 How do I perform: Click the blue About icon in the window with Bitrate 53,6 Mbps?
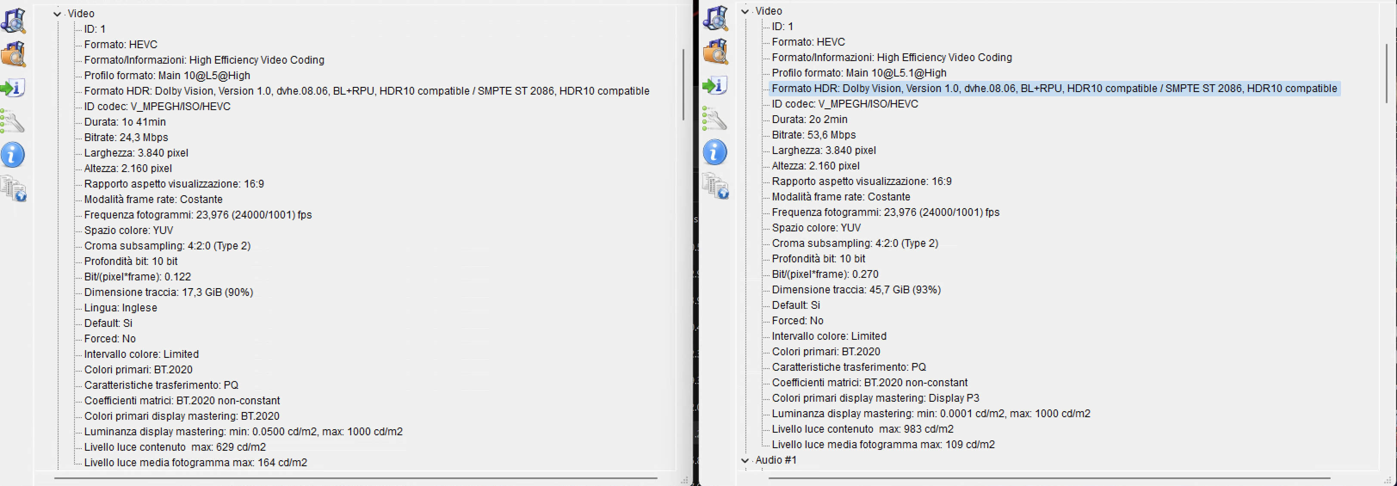715,152
